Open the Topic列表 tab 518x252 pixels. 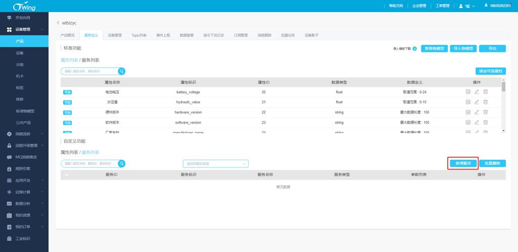[x=139, y=35]
